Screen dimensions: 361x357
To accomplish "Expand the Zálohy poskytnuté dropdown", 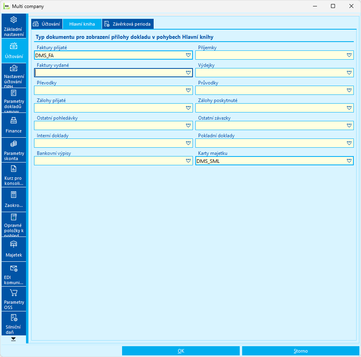I will pos(349,108).
